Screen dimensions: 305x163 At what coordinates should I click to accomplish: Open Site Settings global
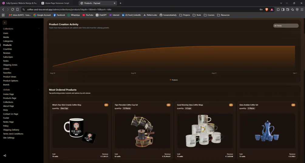coord(9,138)
